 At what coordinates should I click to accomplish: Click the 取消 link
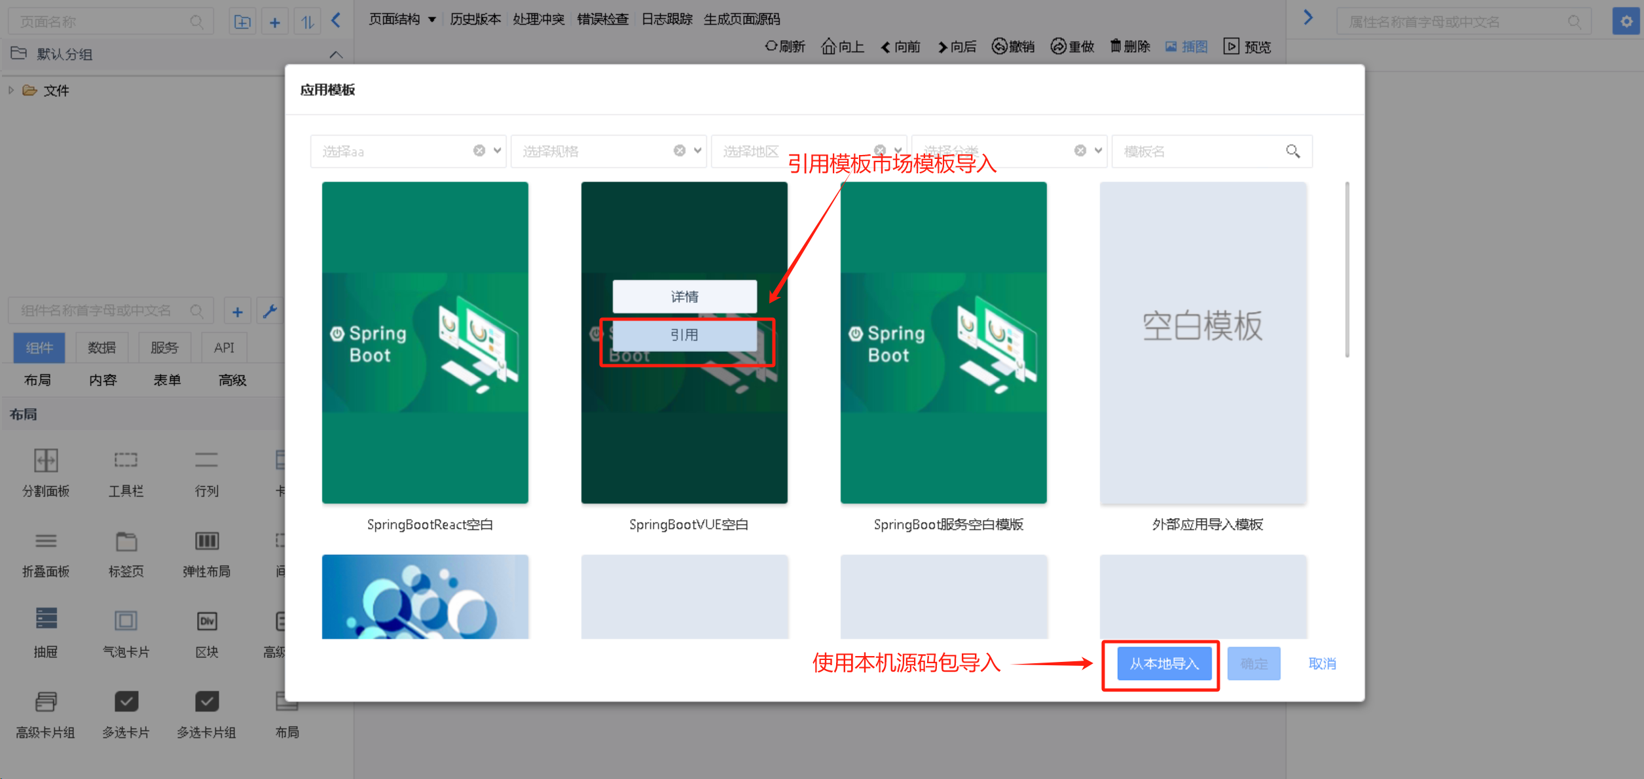point(1322,664)
